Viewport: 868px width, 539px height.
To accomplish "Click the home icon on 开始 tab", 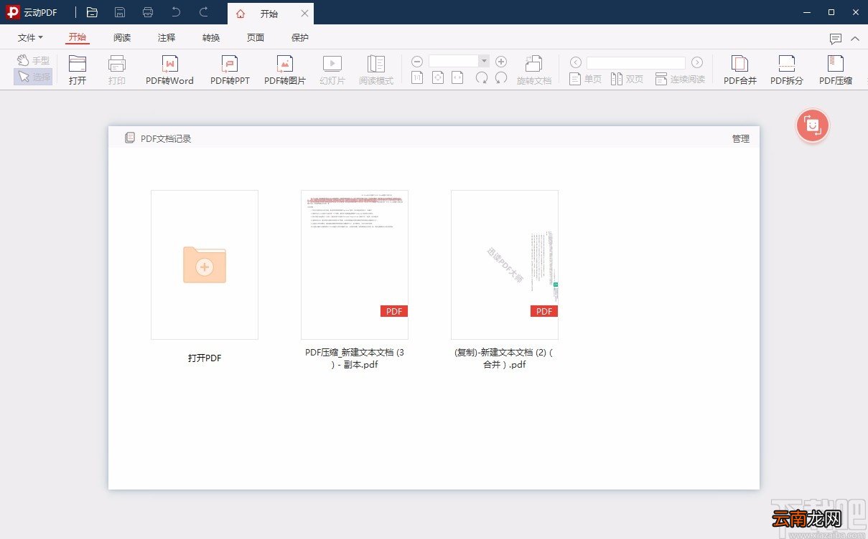I will tap(241, 14).
